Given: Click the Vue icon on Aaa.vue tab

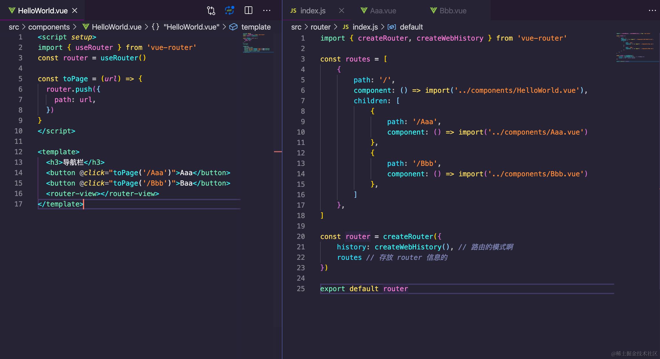Looking at the screenshot, I should point(364,10).
